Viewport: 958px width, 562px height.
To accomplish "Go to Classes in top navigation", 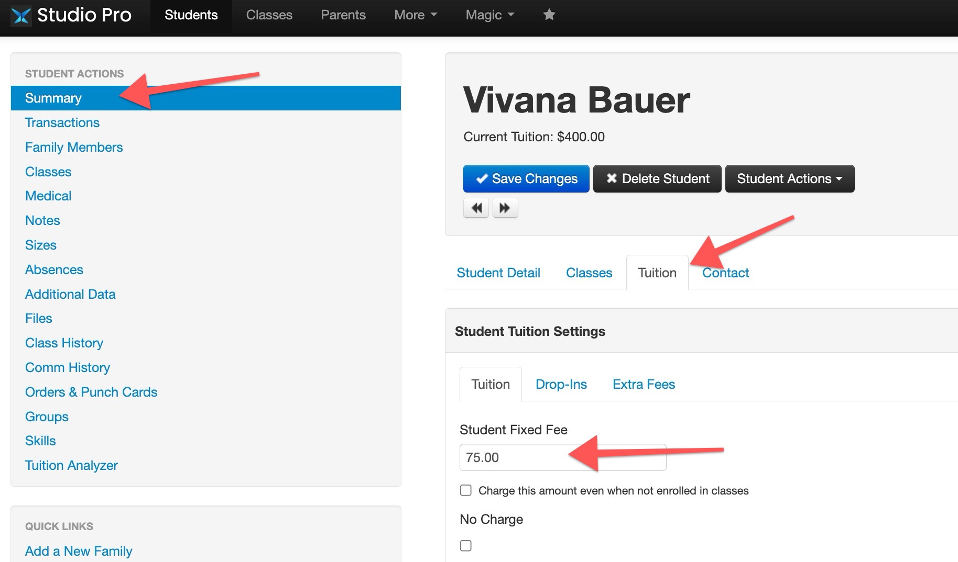I will pyautogui.click(x=269, y=15).
